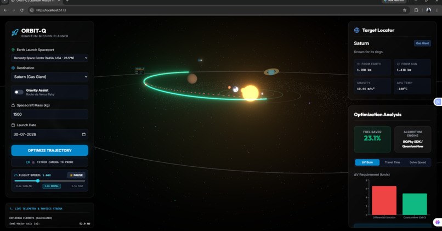
Task: Open the browser three-dot menu
Action: [437, 10]
